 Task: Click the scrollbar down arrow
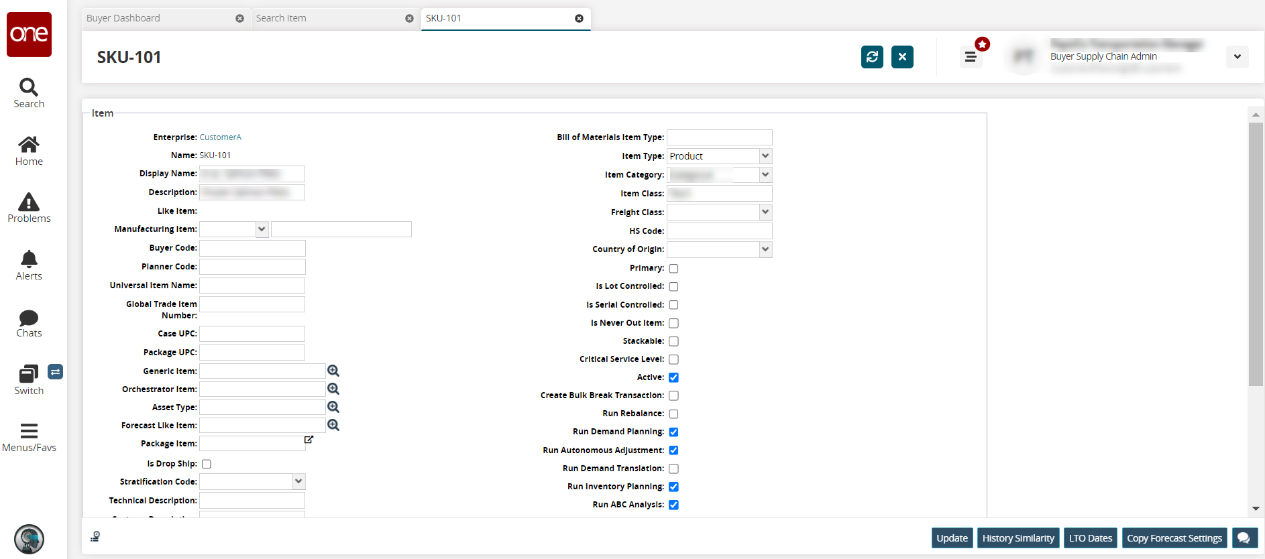tap(1256, 509)
